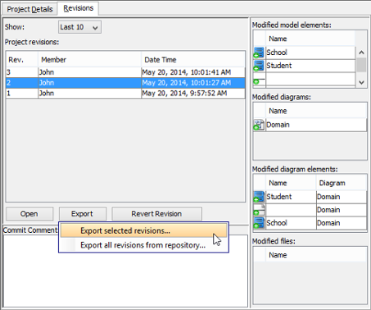
Task: Click the Export button
Action: tap(83, 213)
